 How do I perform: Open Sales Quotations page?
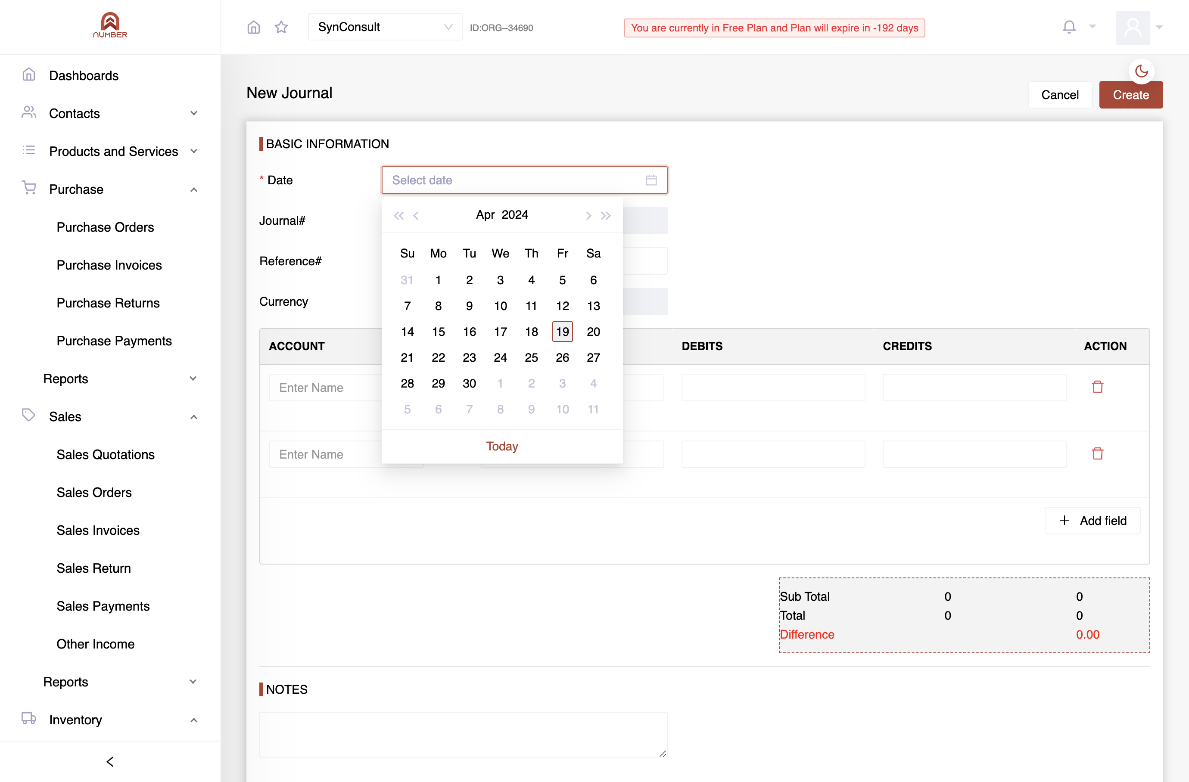(x=106, y=454)
